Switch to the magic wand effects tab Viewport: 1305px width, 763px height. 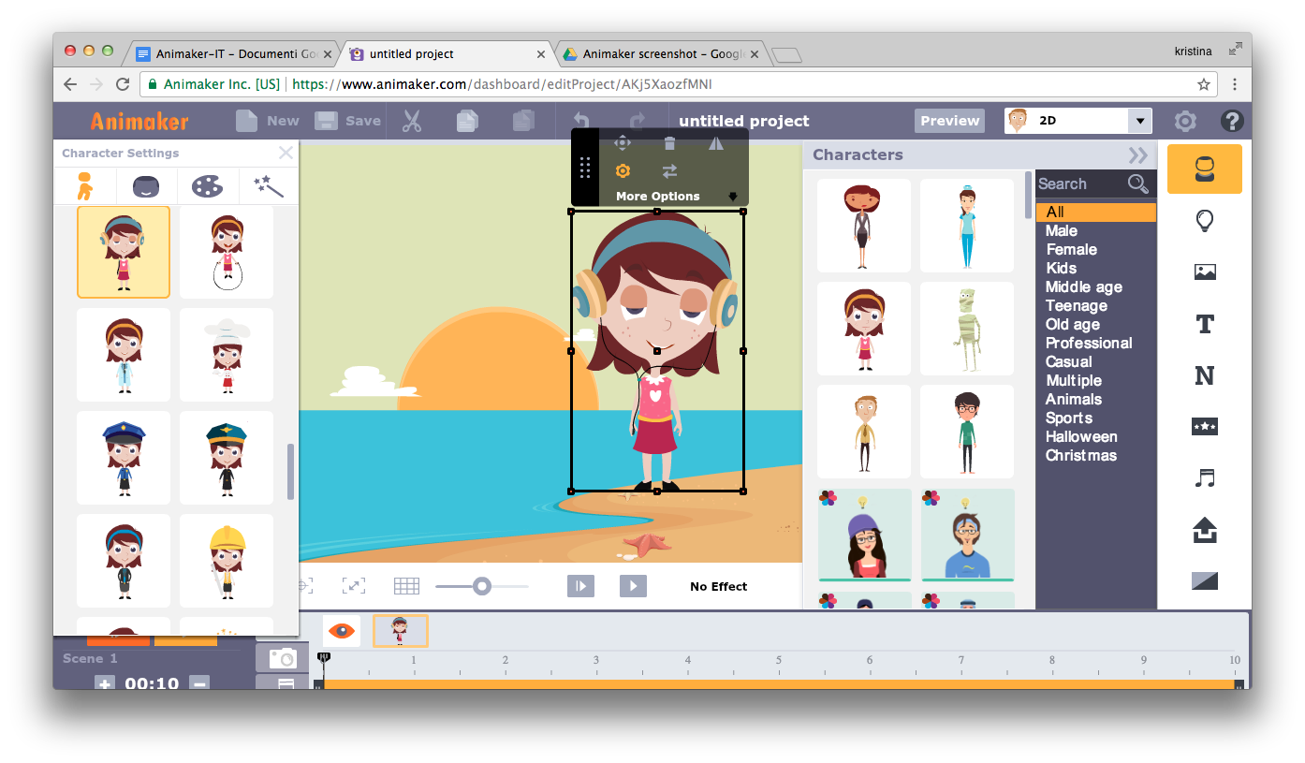(268, 186)
